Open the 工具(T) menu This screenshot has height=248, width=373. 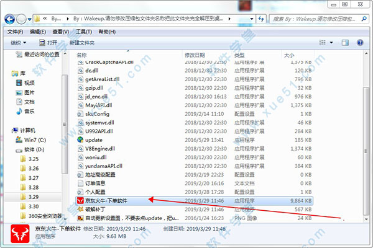pyautogui.click(x=84, y=32)
